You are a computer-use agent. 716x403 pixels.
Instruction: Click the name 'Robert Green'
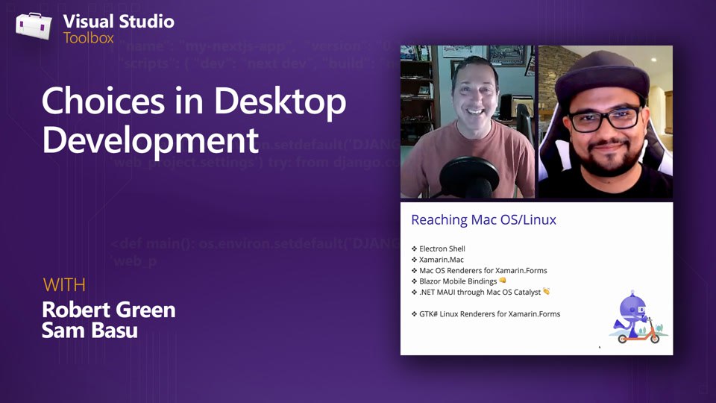(x=109, y=310)
